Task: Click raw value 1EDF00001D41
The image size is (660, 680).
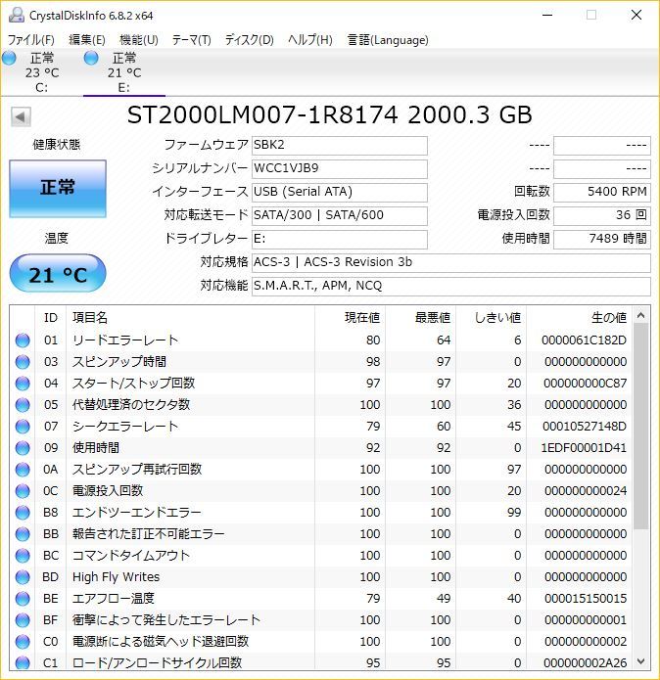Action: pos(584,448)
